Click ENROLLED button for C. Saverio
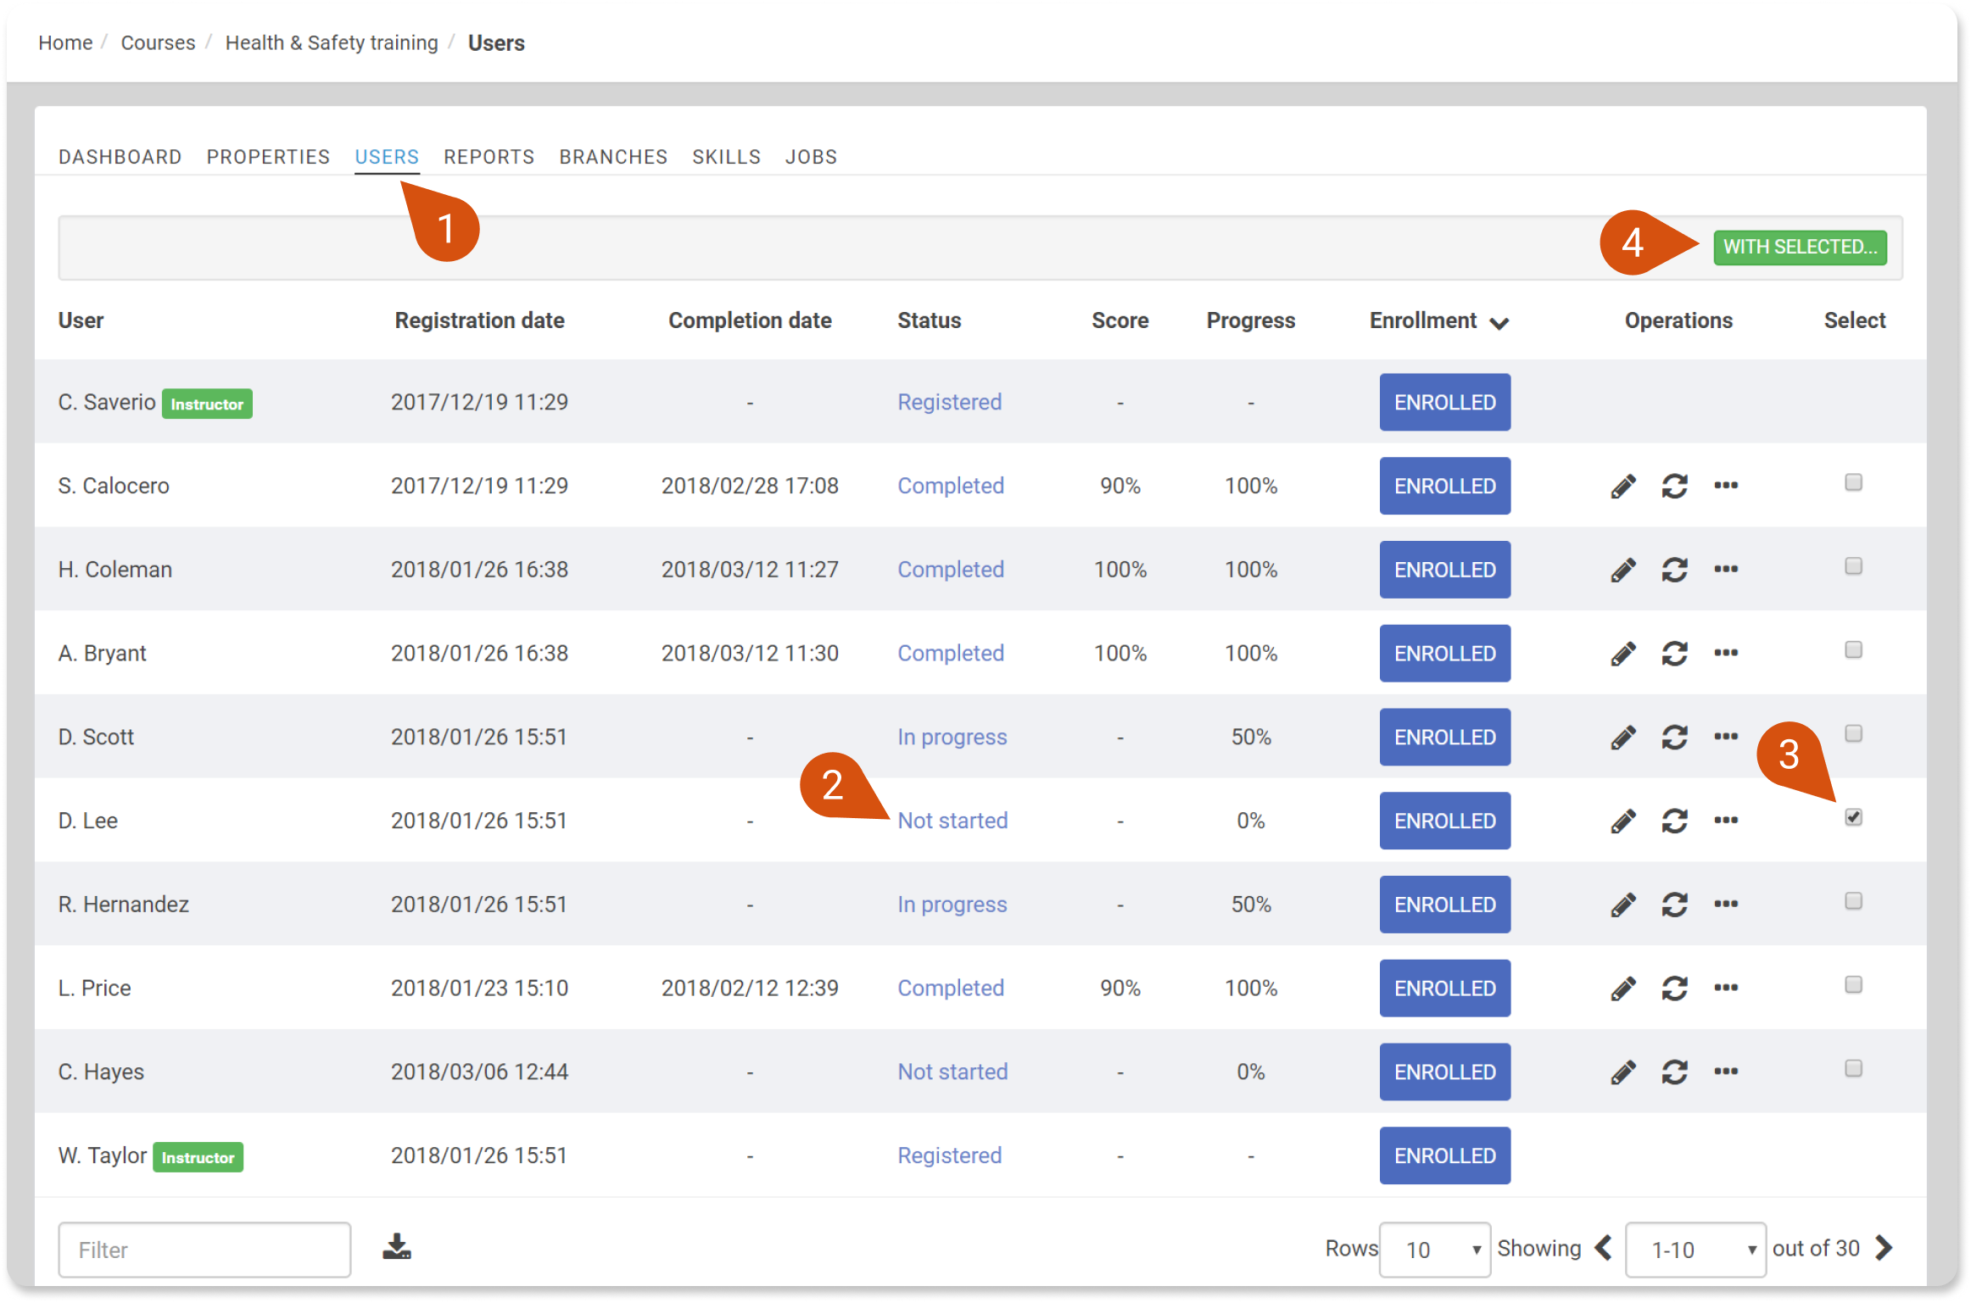This screenshot has width=1971, height=1303. point(1444,402)
